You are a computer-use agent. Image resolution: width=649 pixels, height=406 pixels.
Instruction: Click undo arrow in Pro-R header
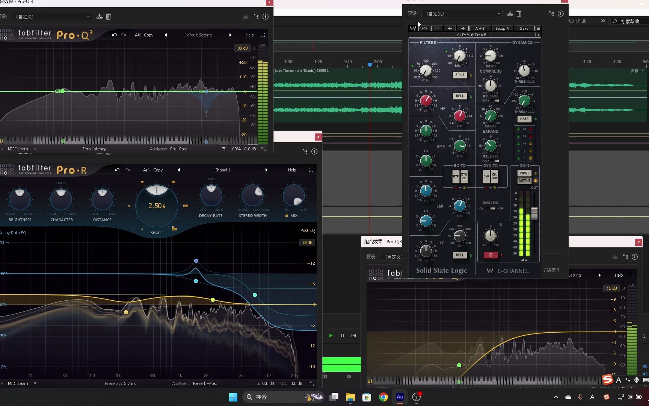point(117,170)
